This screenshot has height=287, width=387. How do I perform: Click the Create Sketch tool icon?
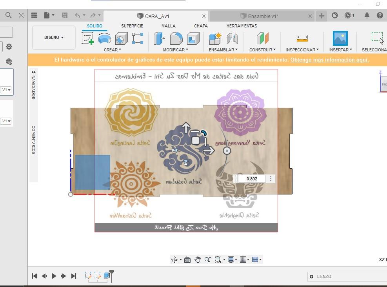click(x=87, y=38)
